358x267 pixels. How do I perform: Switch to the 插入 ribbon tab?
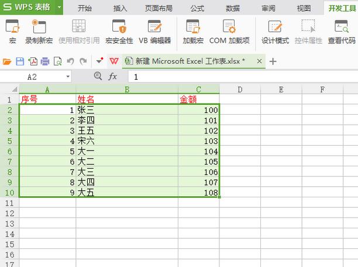(x=121, y=8)
